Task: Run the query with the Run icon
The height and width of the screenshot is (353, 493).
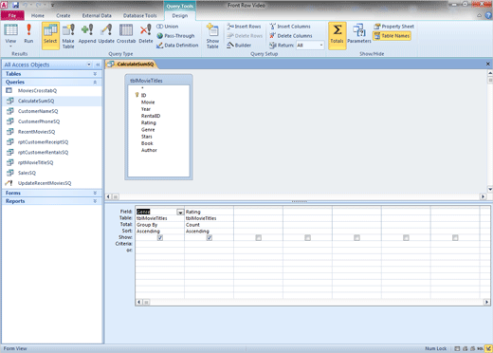Action: point(28,33)
